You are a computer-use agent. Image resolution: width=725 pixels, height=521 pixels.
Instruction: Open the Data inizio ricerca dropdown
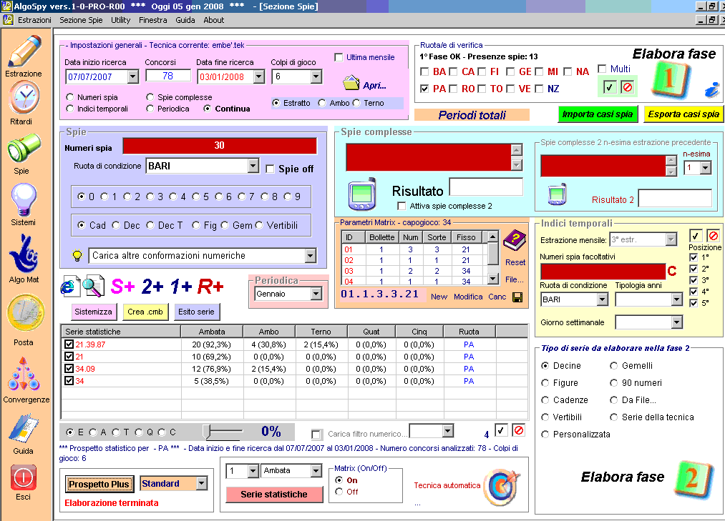click(x=132, y=76)
